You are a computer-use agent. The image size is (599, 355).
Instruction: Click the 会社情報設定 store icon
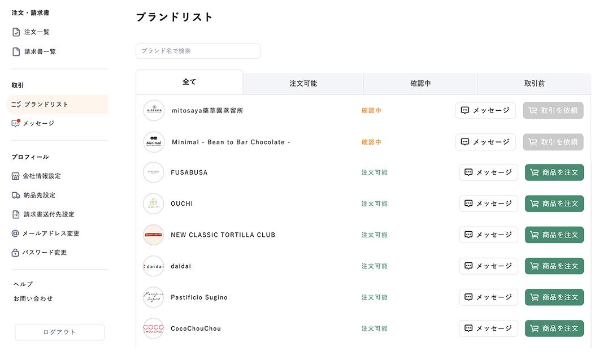16,176
